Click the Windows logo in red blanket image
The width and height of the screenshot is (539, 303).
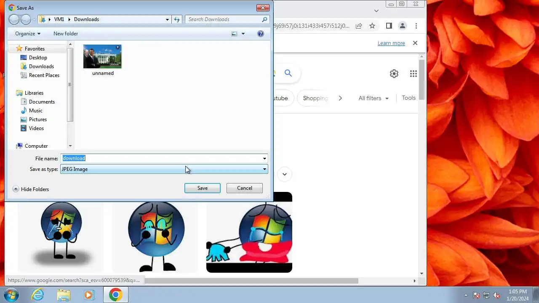click(249, 232)
